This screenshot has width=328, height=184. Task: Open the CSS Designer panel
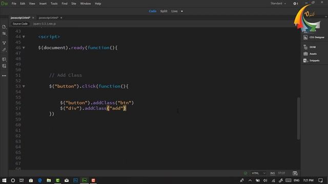[314, 37]
